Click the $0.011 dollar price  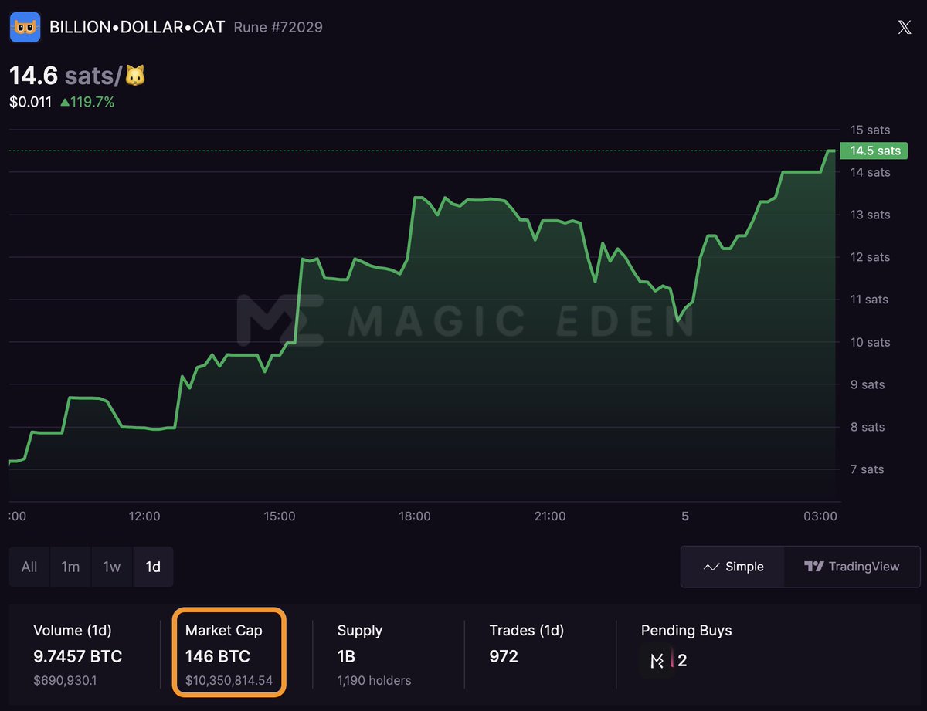[30, 101]
